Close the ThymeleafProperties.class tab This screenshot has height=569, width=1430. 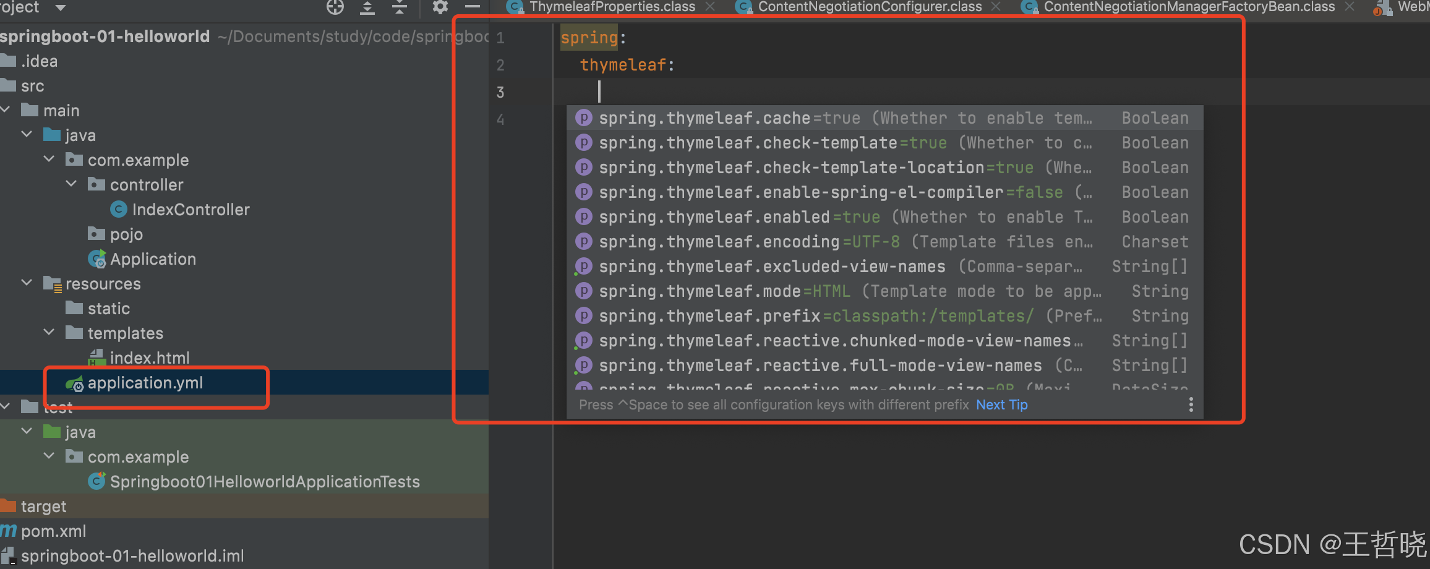pyautogui.click(x=710, y=7)
